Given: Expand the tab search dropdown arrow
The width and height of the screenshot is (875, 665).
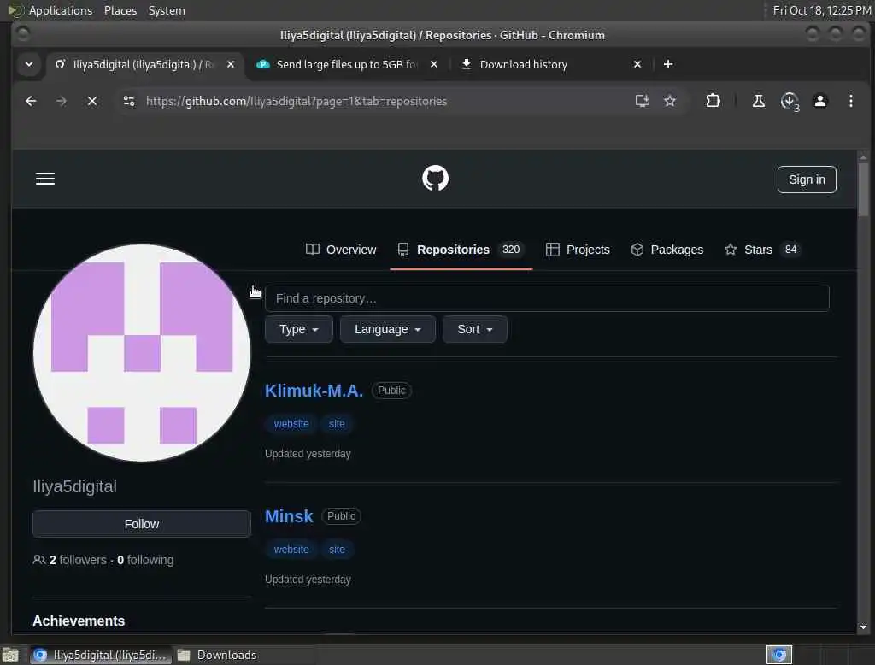Looking at the screenshot, I should click(x=29, y=64).
